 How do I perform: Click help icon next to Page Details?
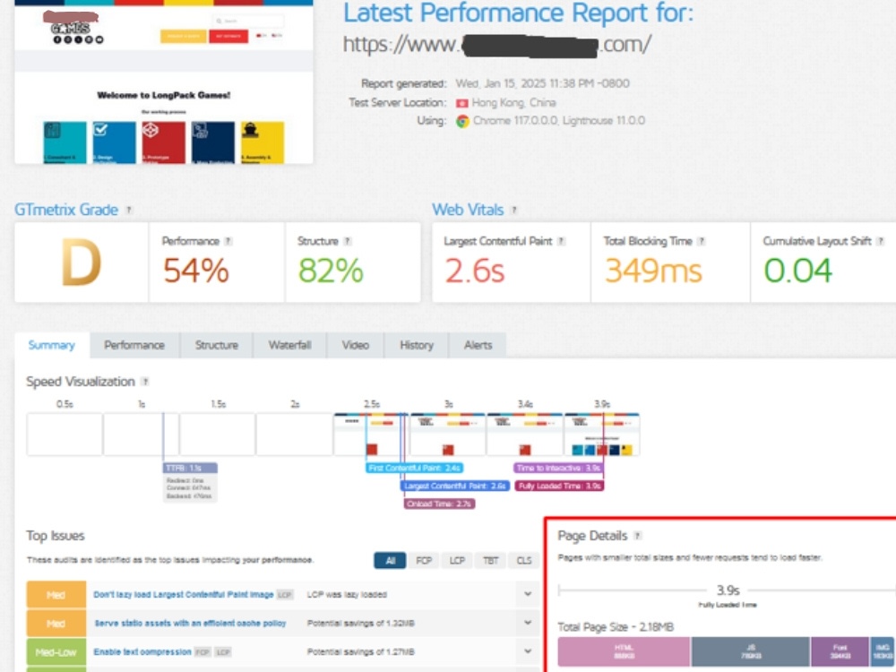pyautogui.click(x=638, y=536)
